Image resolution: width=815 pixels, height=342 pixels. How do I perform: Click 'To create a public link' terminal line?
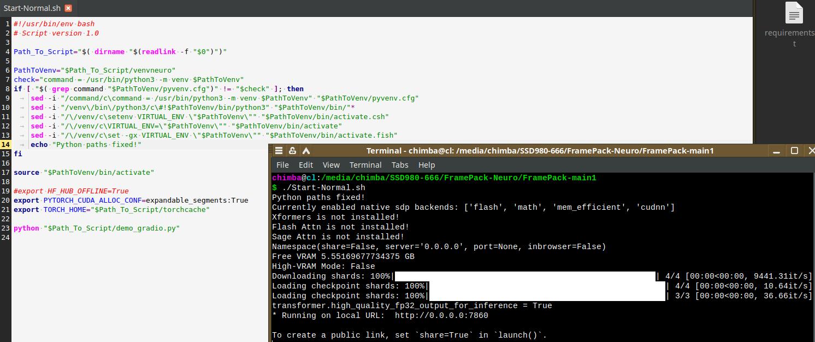click(x=409, y=335)
